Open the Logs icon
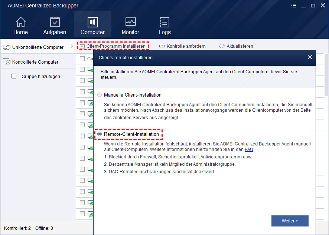Image resolution: width=329 pixels, height=235 pixels. pyautogui.click(x=165, y=22)
